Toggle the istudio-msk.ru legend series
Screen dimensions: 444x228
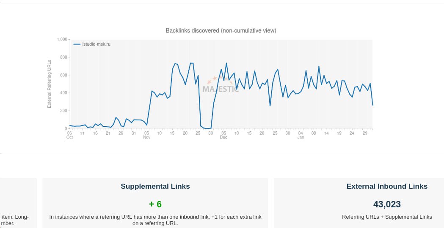pyautogui.click(x=96, y=44)
